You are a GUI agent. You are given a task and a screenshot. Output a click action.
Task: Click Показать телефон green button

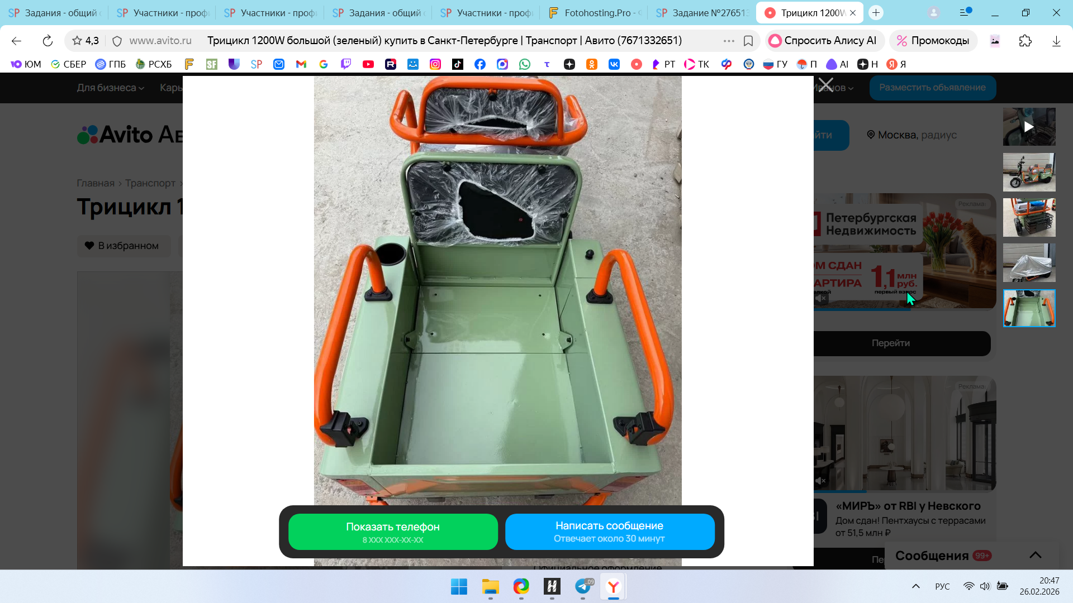click(x=393, y=532)
